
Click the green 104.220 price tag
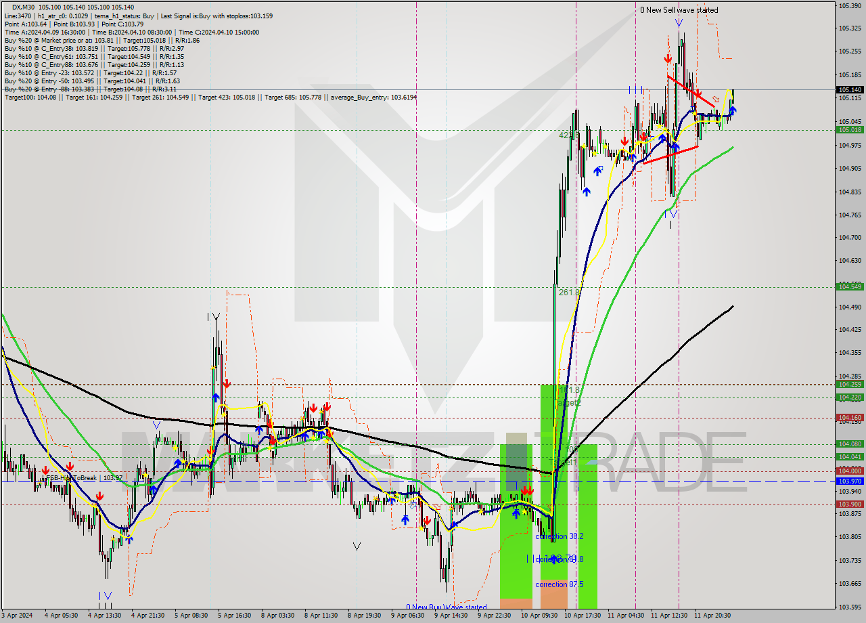850,398
